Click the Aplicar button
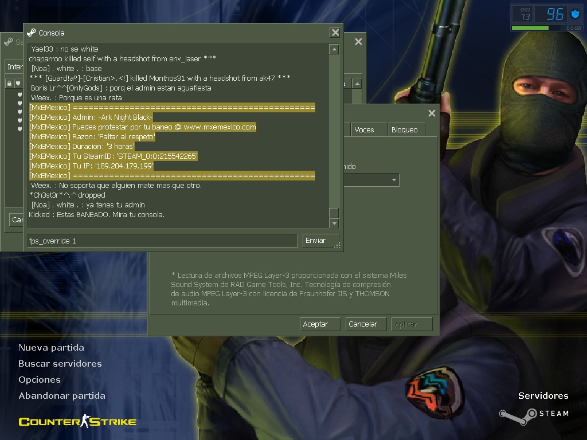Image resolution: width=587 pixels, height=440 pixels. click(x=412, y=324)
